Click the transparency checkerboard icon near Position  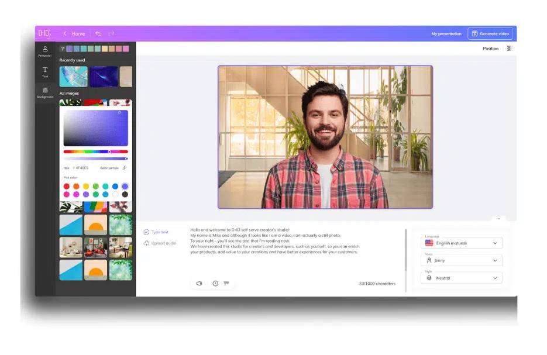click(x=509, y=49)
